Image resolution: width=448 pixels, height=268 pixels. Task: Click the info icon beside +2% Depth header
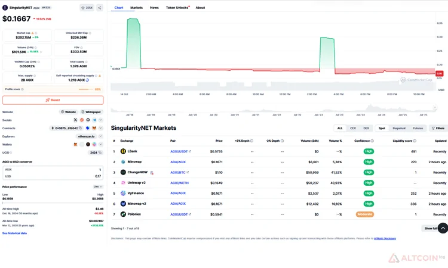tap(251, 141)
